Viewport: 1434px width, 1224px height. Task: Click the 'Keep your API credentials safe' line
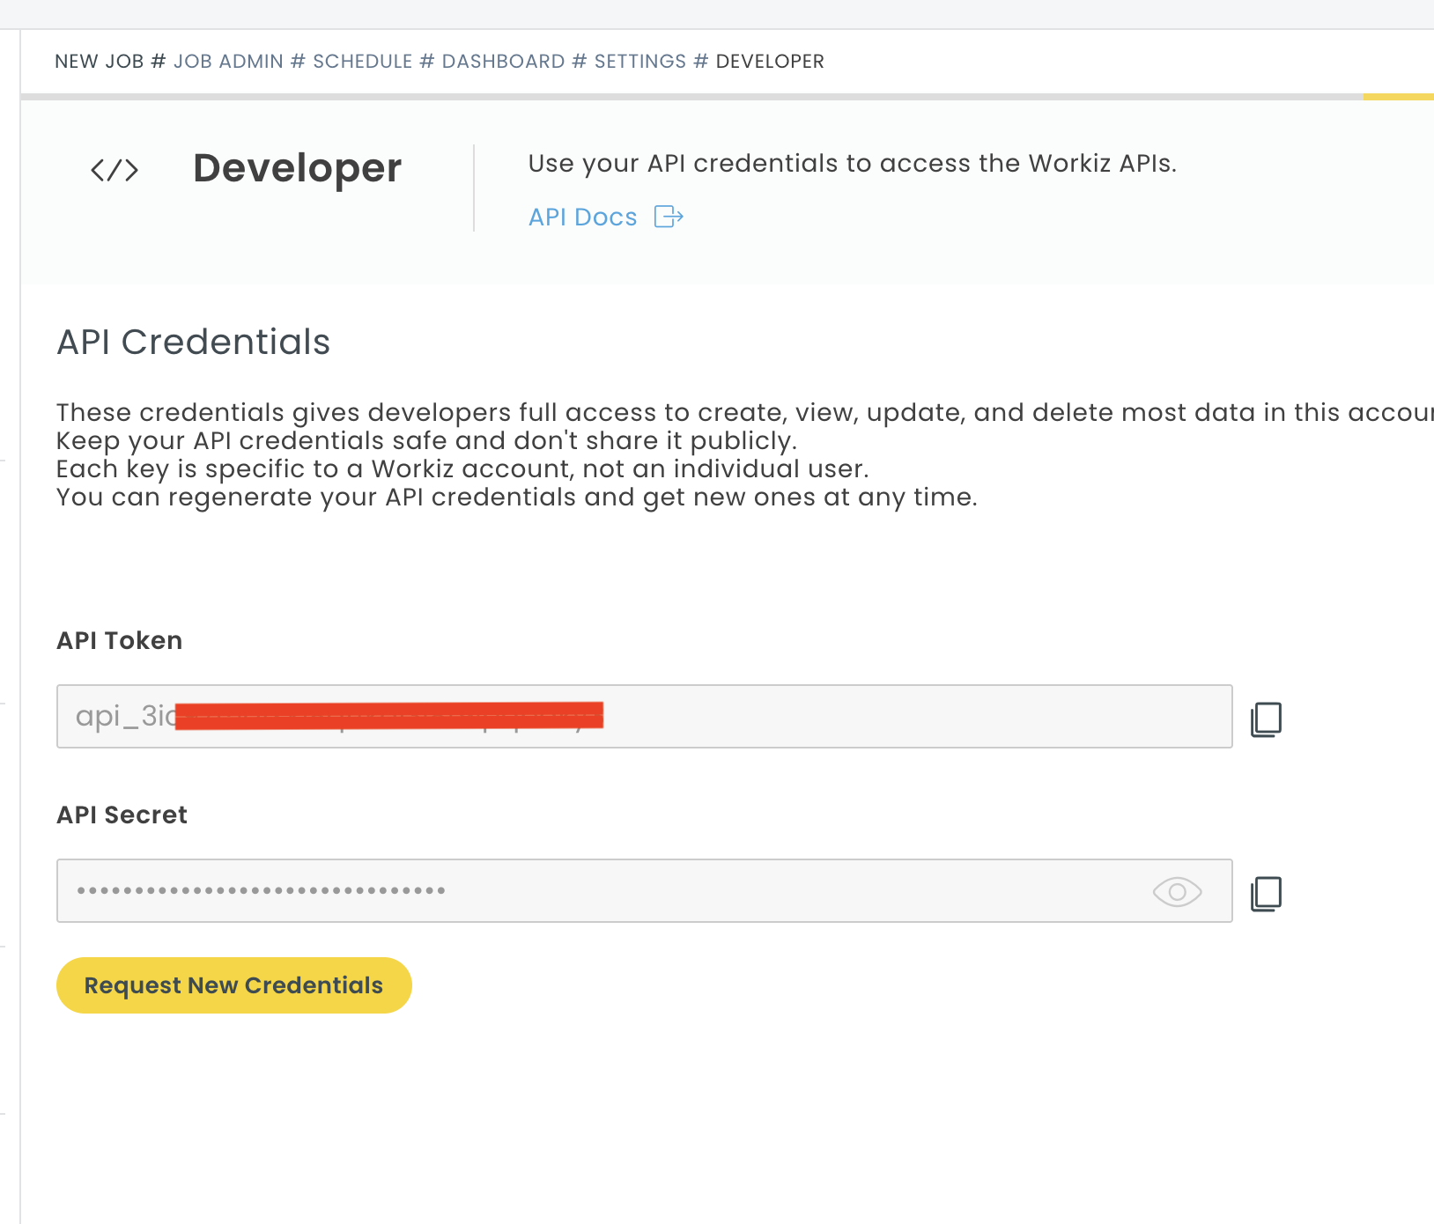coord(426,440)
